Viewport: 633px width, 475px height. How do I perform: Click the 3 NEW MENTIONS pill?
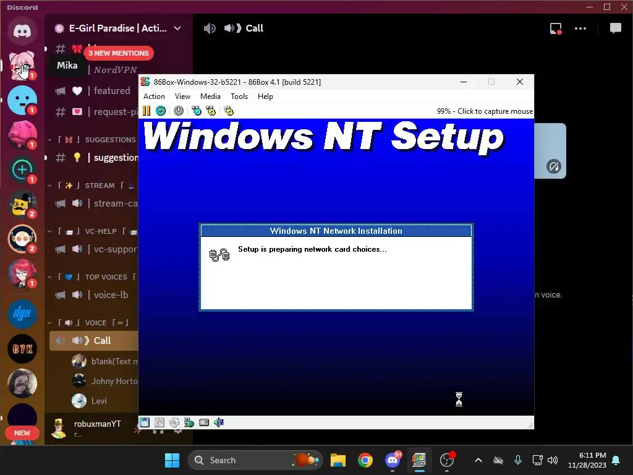click(x=119, y=53)
